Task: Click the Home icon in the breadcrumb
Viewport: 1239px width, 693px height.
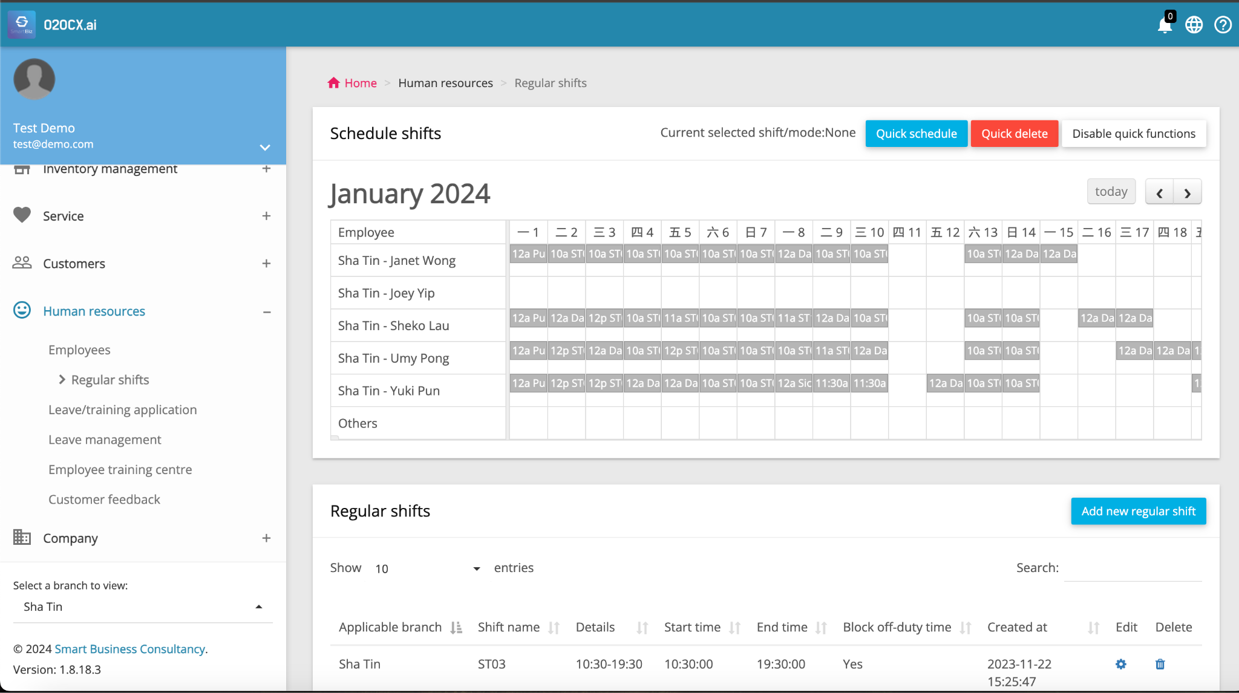Action: click(x=334, y=82)
